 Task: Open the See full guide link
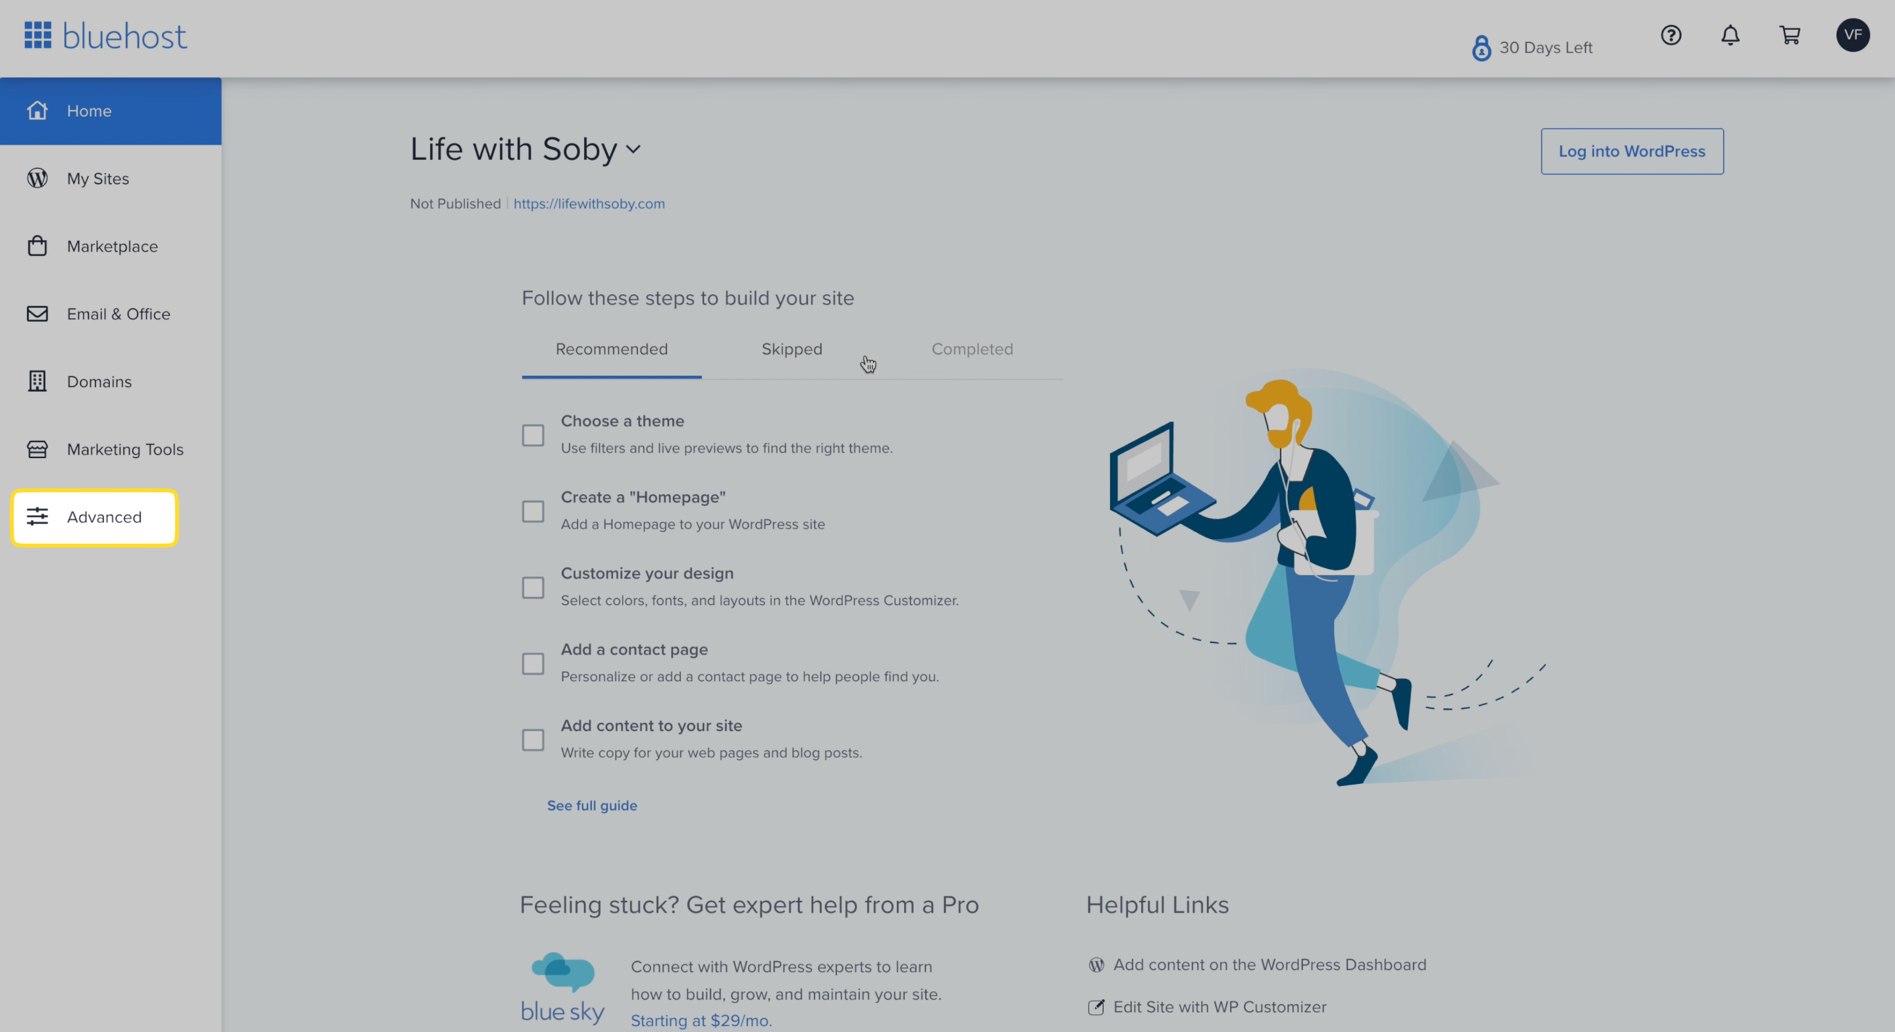point(591,806)
